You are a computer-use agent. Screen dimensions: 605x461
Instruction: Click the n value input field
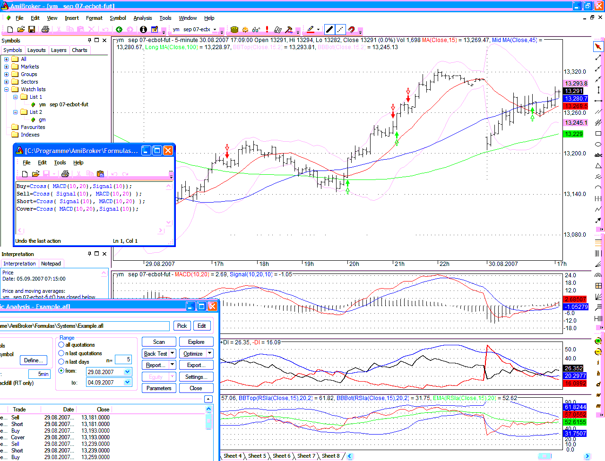(x=123, y=360)
